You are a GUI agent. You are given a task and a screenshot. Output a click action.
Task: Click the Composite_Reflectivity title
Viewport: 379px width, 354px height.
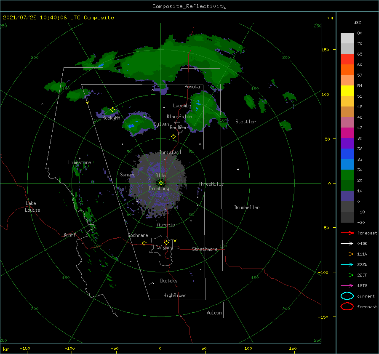point(189,6)
